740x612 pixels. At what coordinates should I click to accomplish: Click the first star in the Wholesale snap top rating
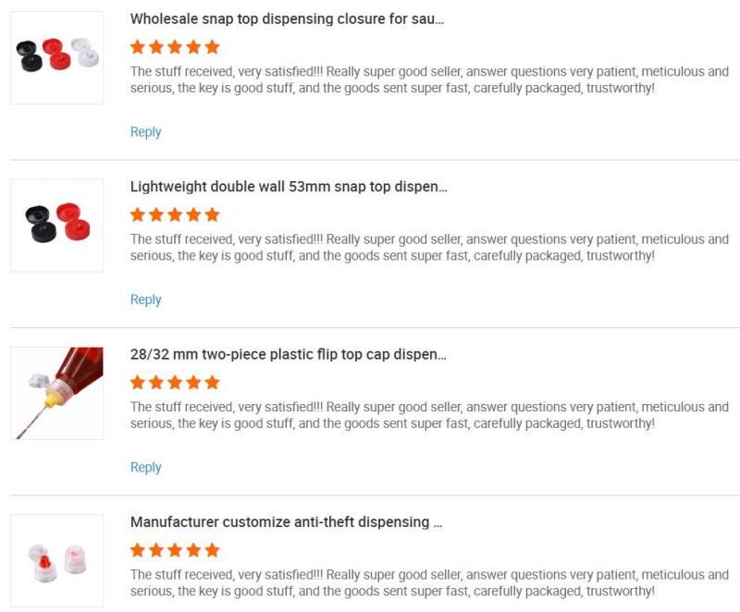[138, 47]
